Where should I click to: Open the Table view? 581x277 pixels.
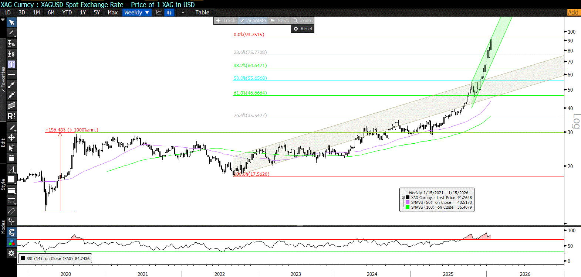coord(202,13)
